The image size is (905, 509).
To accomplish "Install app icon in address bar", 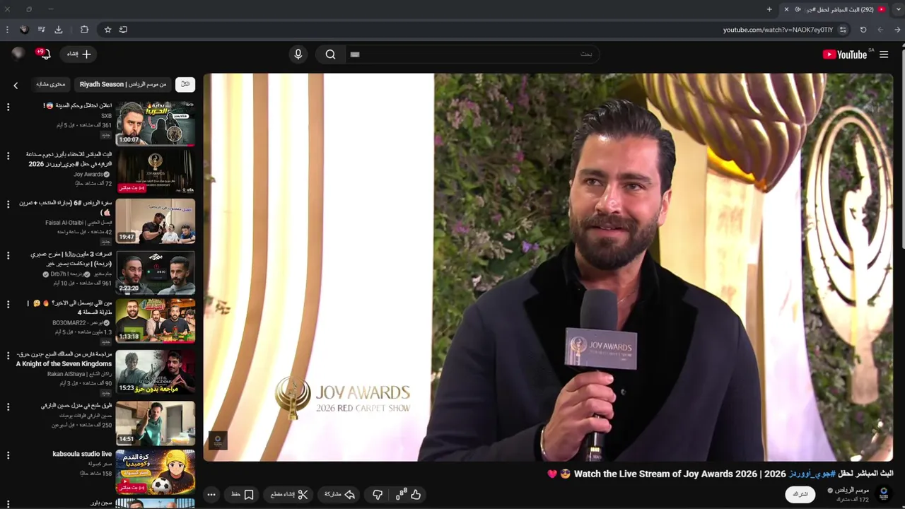I will [123, 30].
